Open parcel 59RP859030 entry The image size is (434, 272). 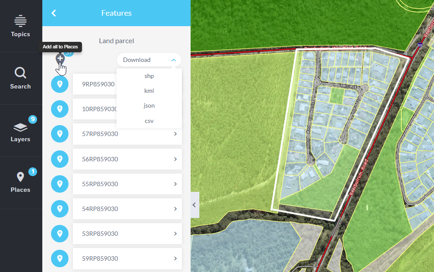click(x=127, y=258)
